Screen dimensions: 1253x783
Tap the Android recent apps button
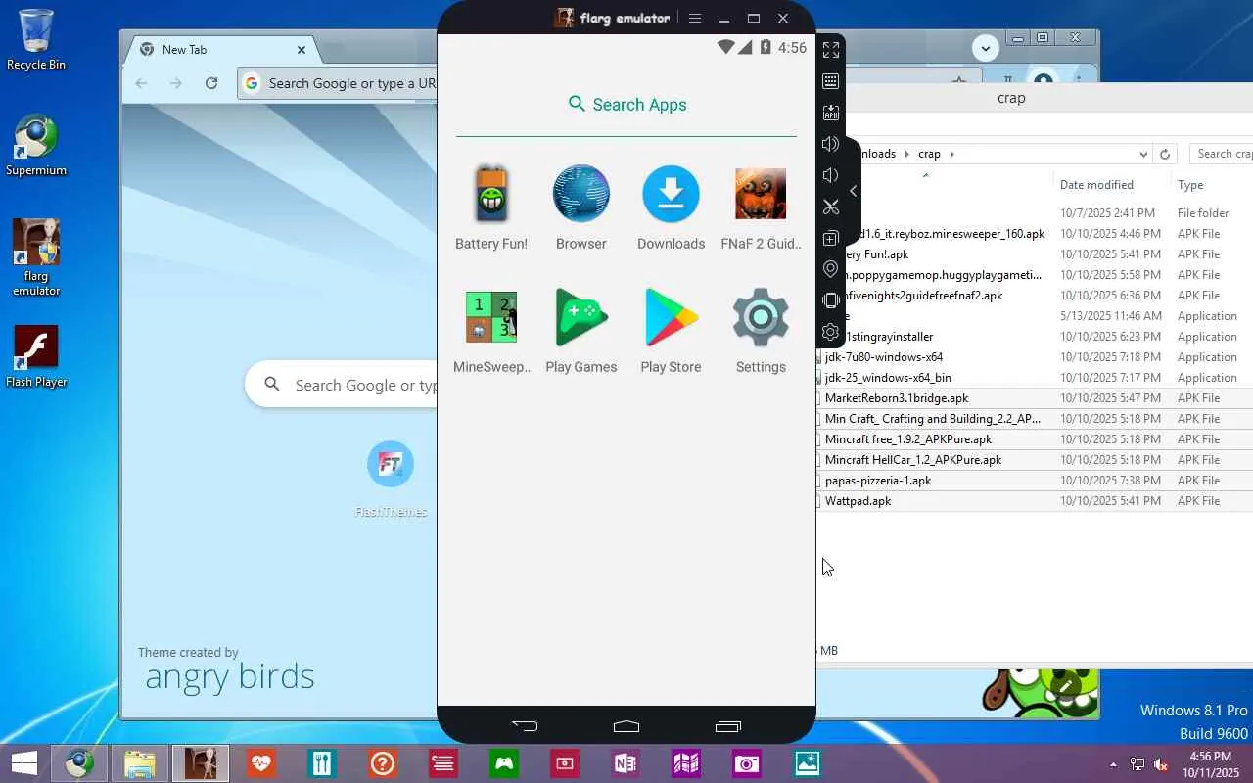(x=728, y=726)
